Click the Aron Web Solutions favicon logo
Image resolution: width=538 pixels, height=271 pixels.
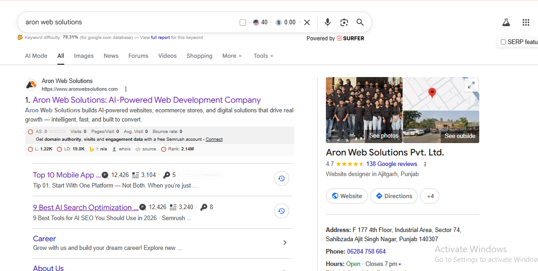[31, 84]
